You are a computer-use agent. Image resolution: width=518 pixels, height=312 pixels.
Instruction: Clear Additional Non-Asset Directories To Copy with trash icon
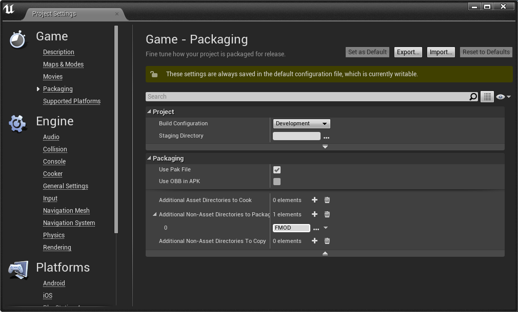point(327,241)
